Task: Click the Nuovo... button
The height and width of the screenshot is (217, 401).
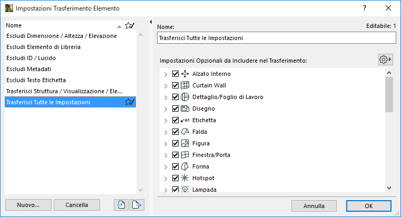Action: click(28, 205)
